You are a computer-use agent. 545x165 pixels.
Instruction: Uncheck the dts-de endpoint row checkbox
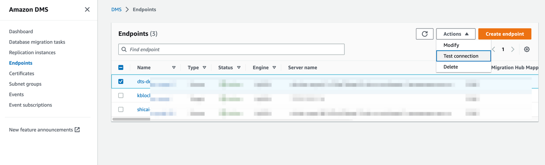pos(121,81)
